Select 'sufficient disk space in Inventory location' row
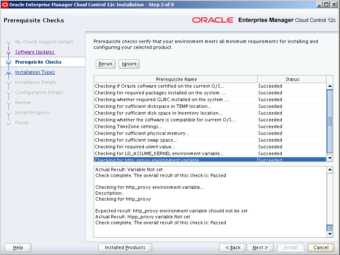 click(210, 113)
